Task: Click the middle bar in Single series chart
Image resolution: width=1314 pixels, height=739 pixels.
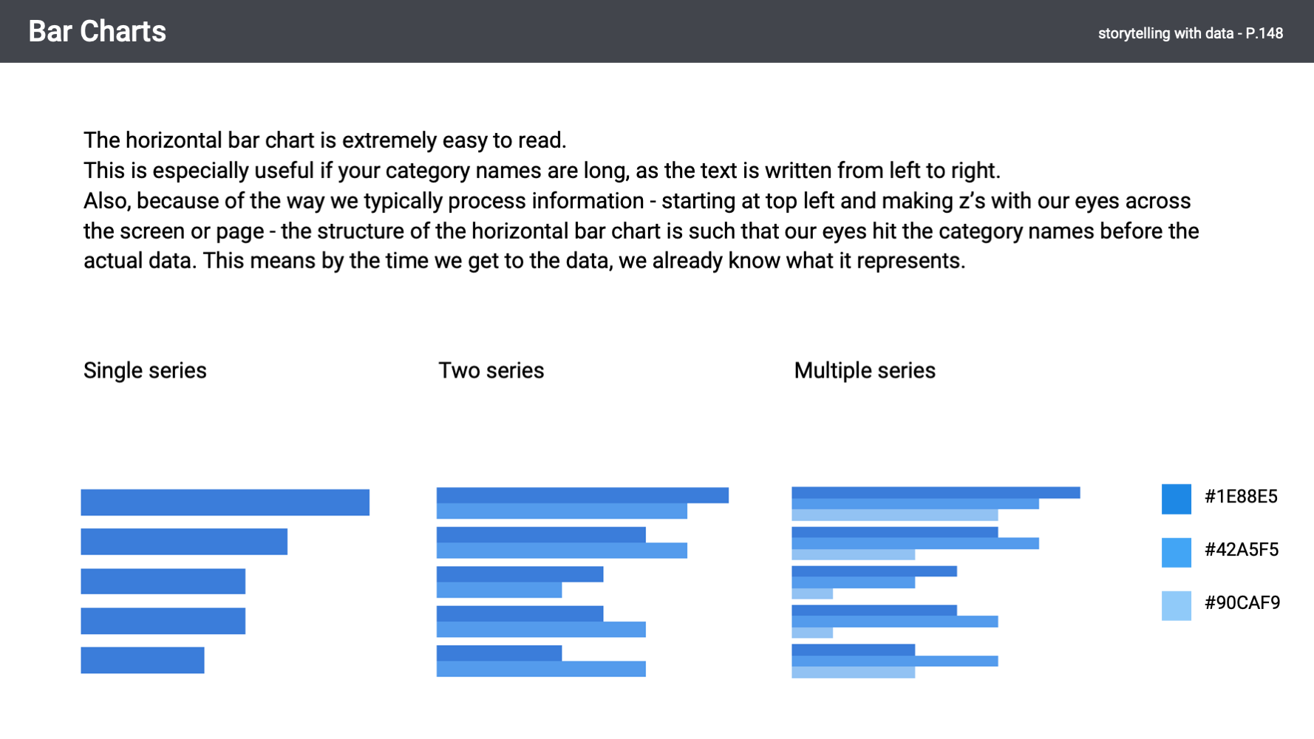Action: [x=163, y=582]
